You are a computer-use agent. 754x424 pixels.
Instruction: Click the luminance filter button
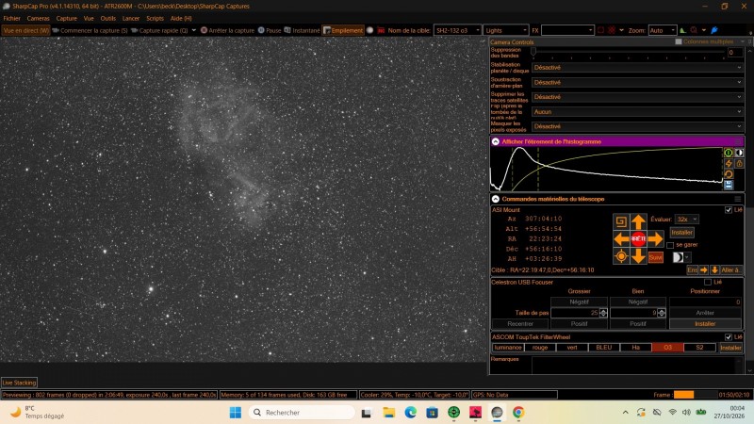click(x=508, y=347)
